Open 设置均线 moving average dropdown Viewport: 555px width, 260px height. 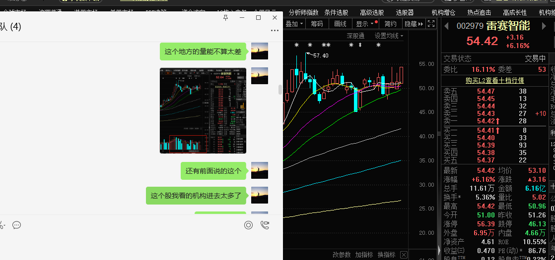[x=389, y=36]
